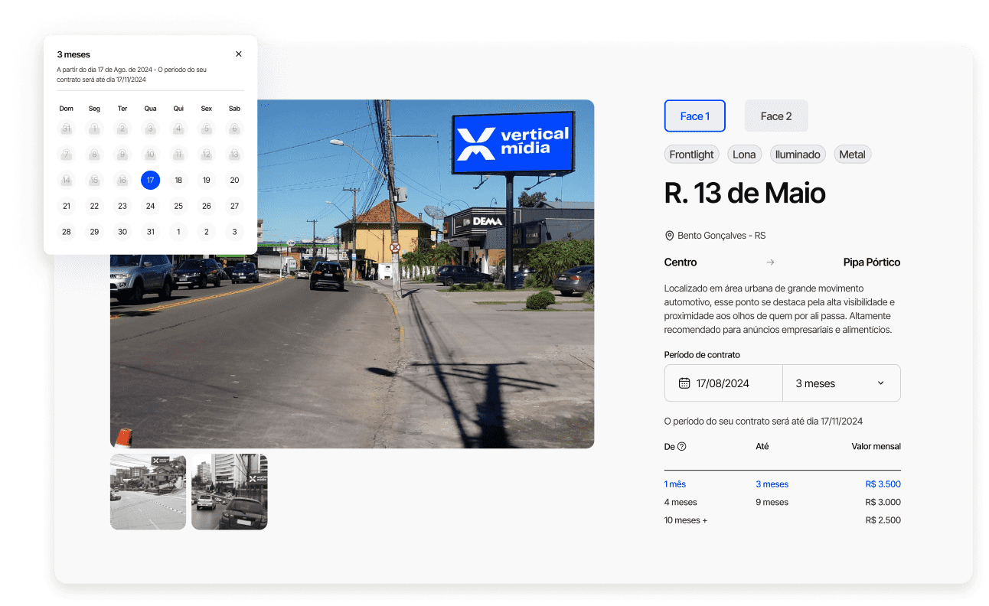This screenshot has width=989, height=606.
Task: Select the 1 mês pricing tier
Action: pos(675,484)
